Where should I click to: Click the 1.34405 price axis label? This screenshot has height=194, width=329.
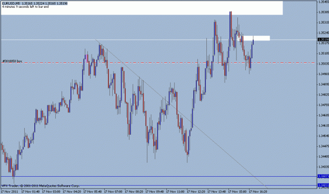(324, 157)
